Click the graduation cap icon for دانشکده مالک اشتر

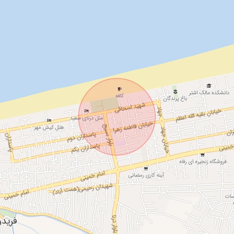click(x=209, y=86)
